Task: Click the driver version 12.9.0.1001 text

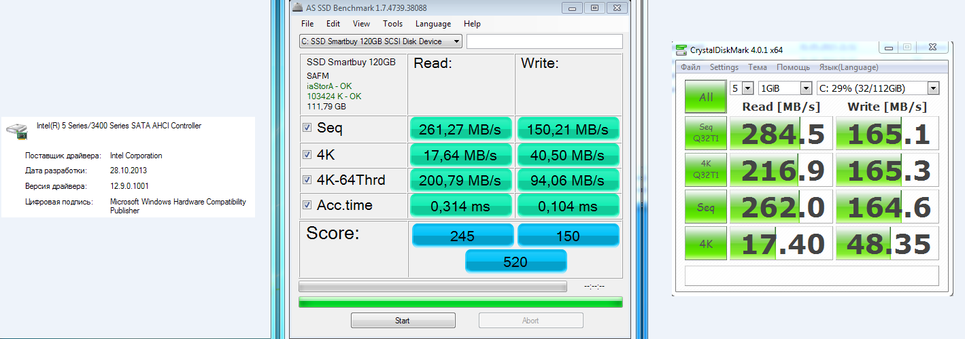Action: [x=129, y=186]
